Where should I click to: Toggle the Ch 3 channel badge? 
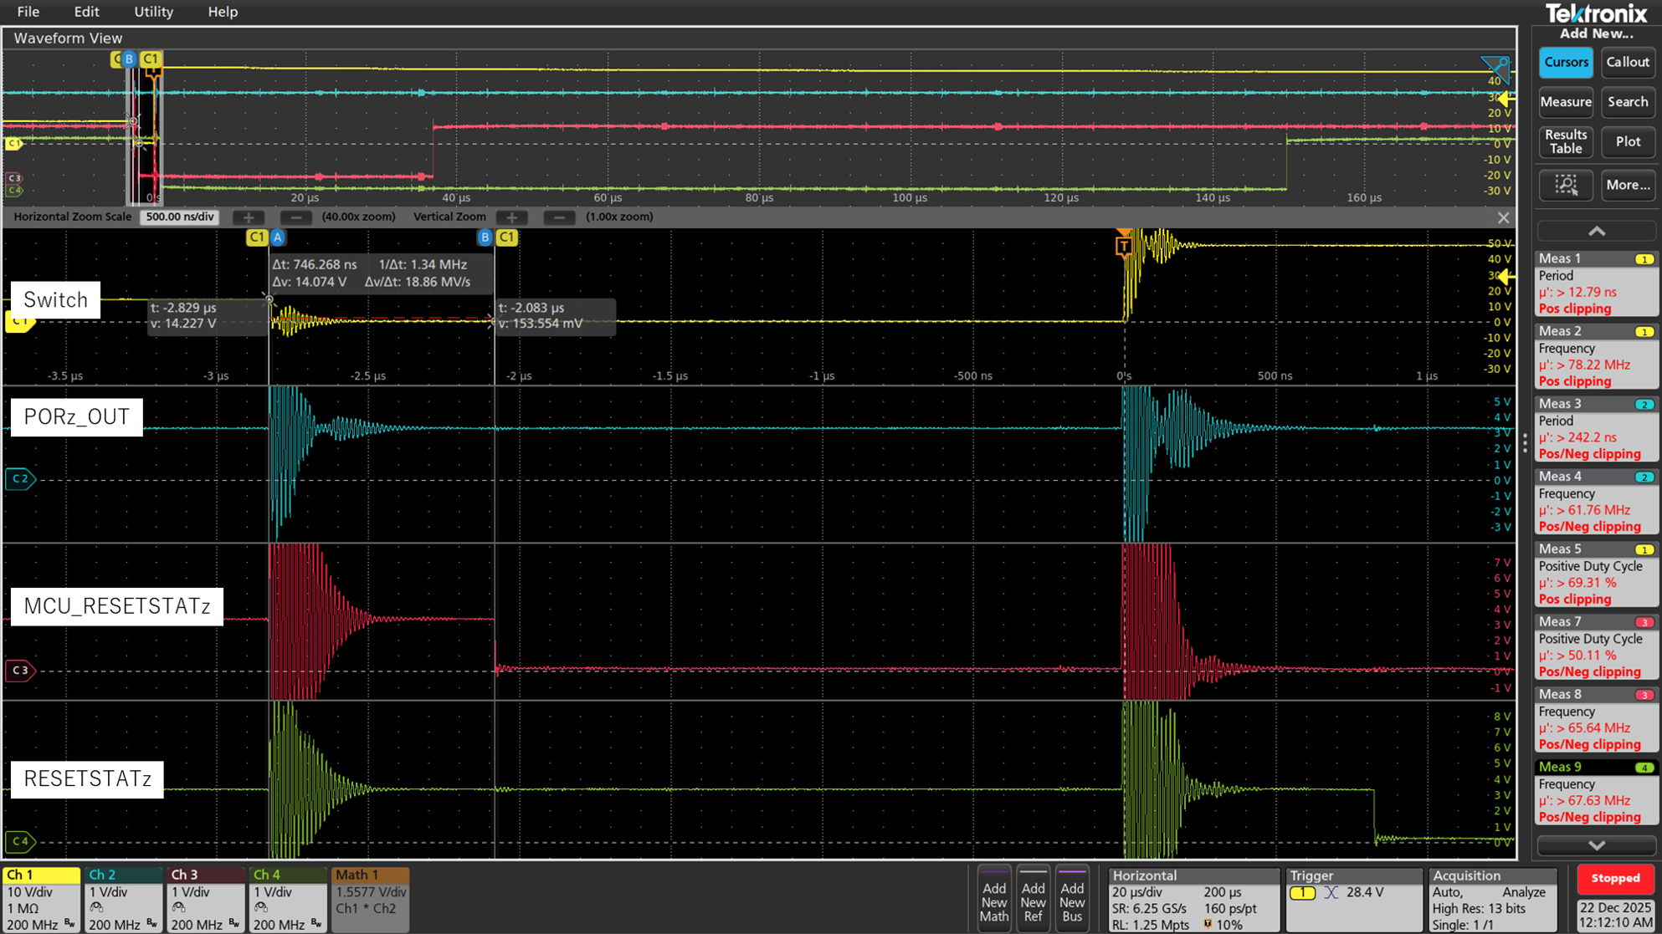(205, 899)
